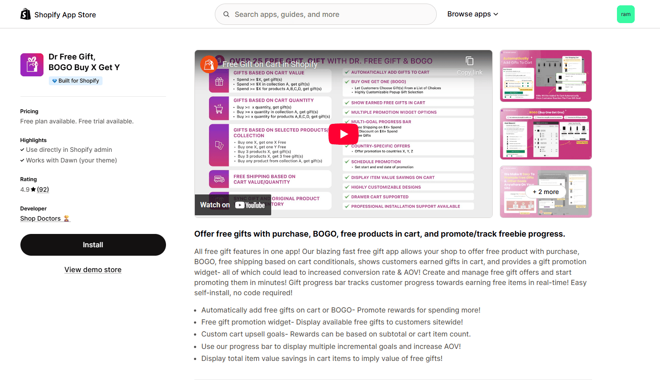Viewport: 660px width, 380px height.
Task: Click the Browse apps chevron arrow
Action: pos(496,14)
